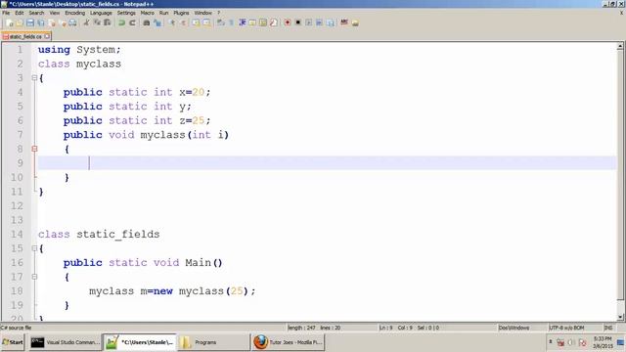This screenshot has width=626, height=352.
Task: Switch to Visual Studio Command taskbar button
Action: pyautogui.click(x=65, y=342)
